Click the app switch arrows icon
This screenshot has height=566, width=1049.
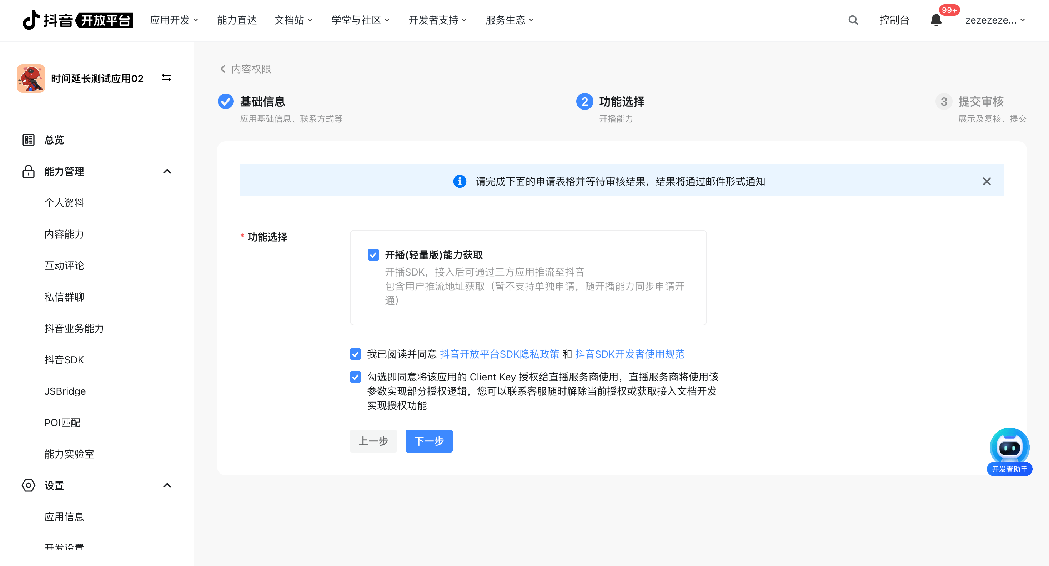click(166, 78)
